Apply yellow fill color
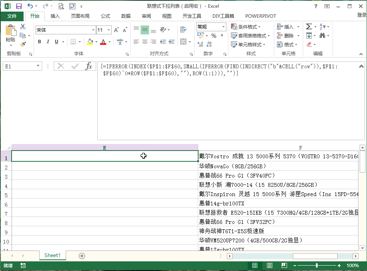 pyautogui.click(x=90, y=42)
